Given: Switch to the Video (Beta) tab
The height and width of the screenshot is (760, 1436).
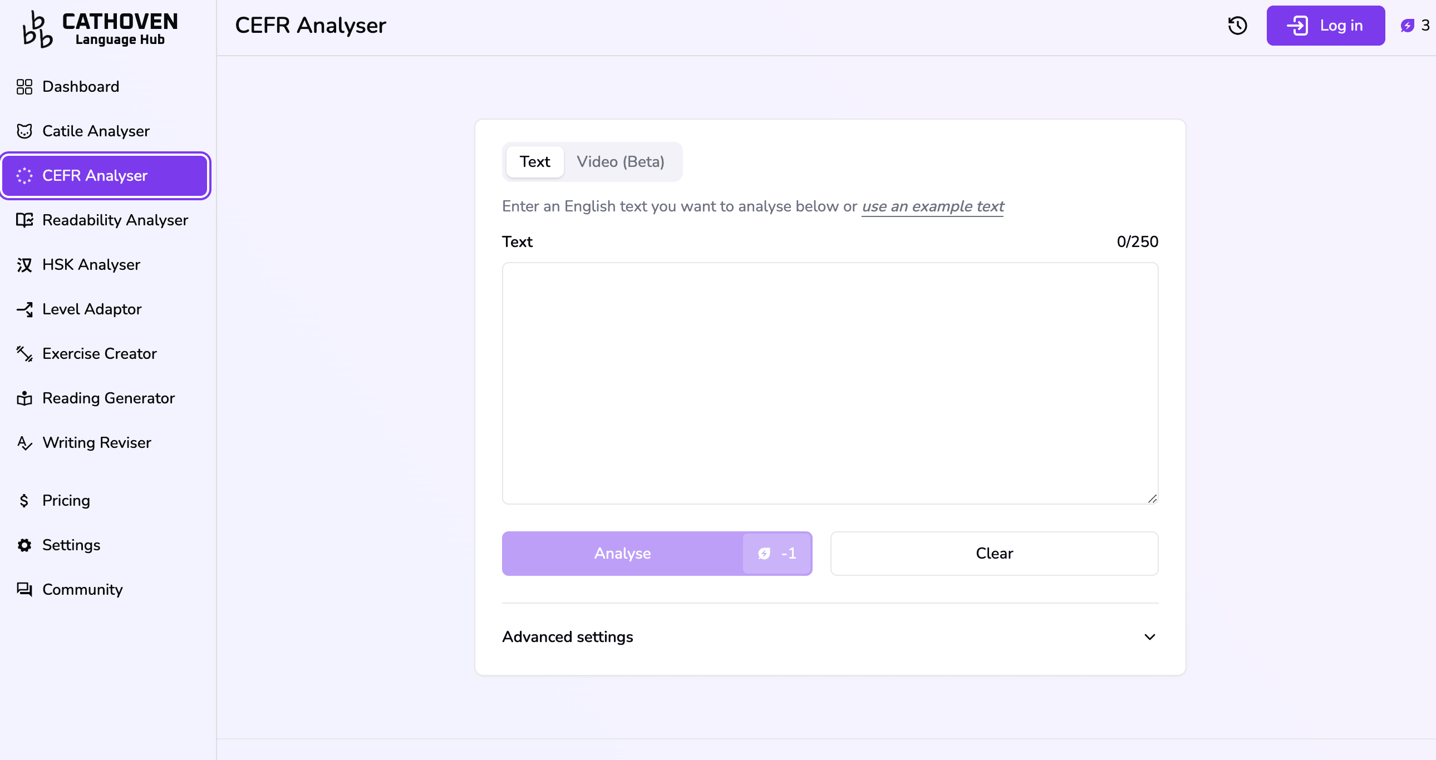Looking at the screenshot, I should [620, 162].
